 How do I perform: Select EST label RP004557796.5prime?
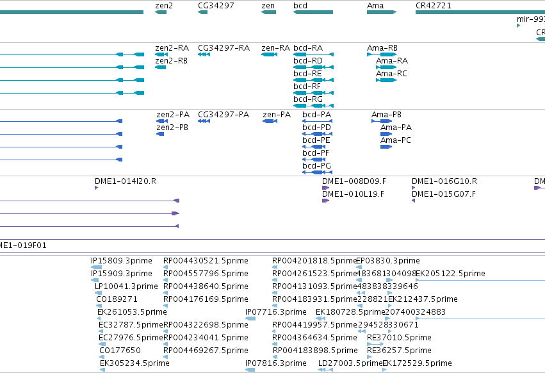tap(206, 274)
